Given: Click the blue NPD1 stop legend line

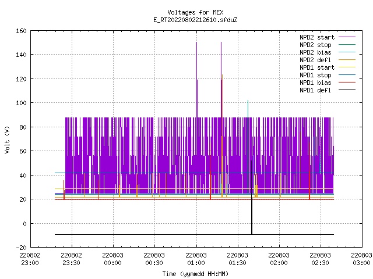Looking at the screenshot, I should tap(347, 75).
